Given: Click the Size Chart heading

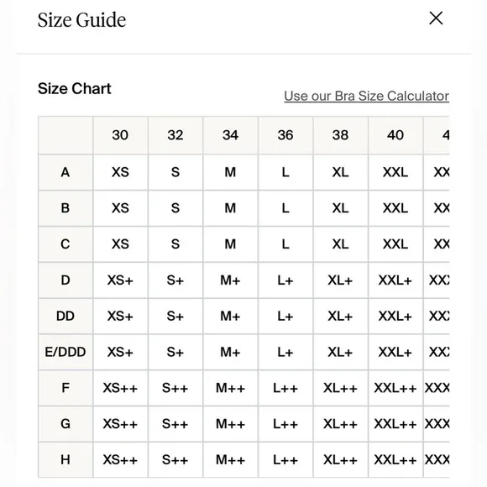Looking at the screenshot, I should [74, 88].
